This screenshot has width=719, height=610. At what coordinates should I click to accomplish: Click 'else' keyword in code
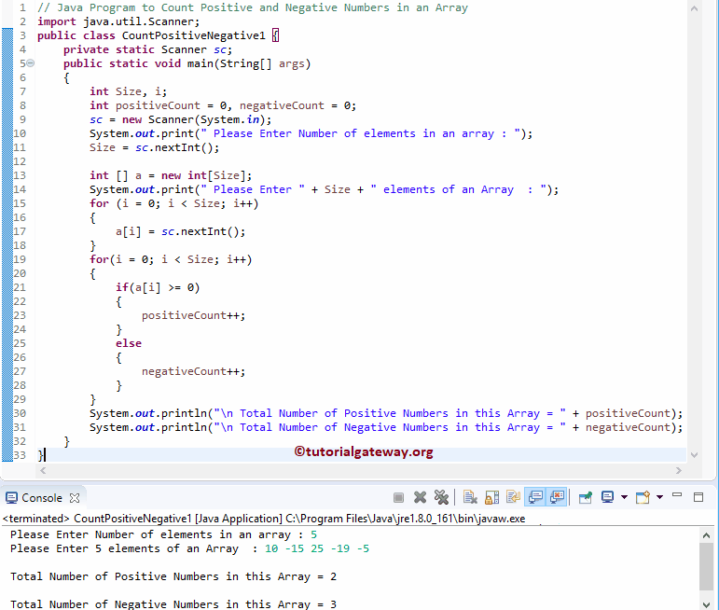129,343
